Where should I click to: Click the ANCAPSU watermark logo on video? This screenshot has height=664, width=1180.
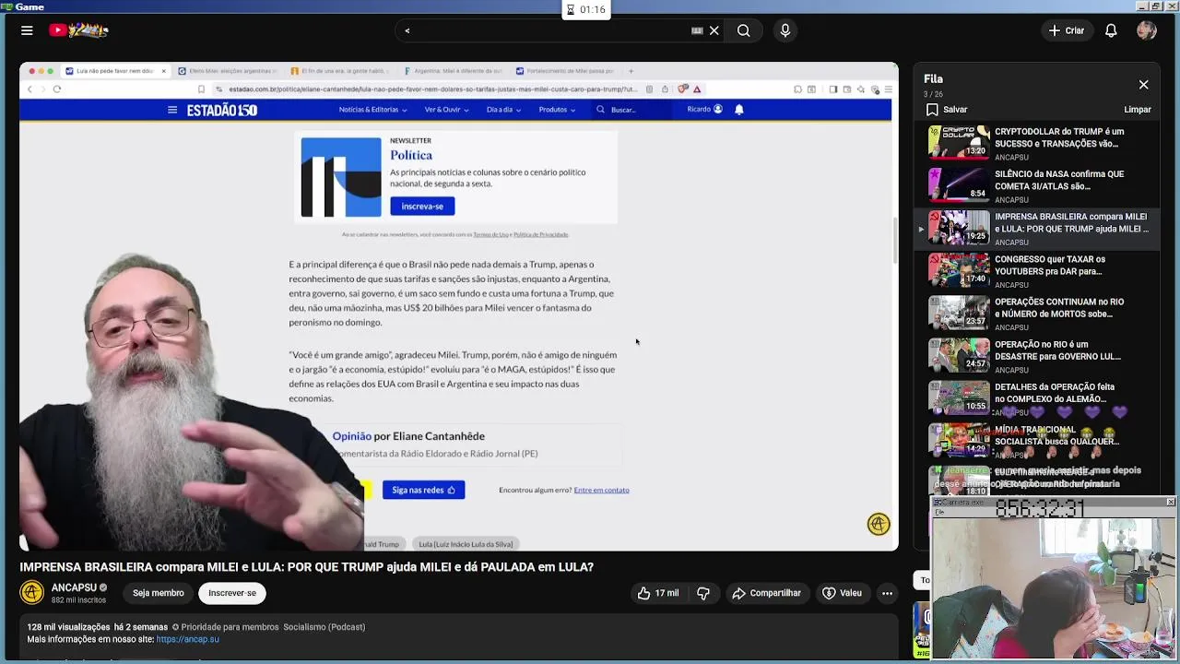point(879,524)
